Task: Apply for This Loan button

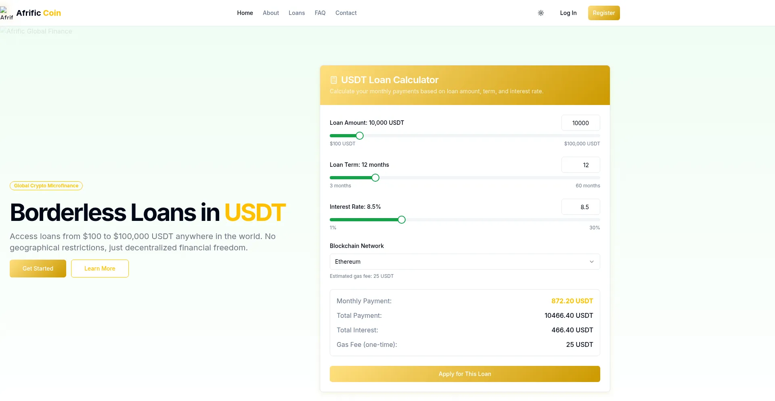Action: (465, 374)
